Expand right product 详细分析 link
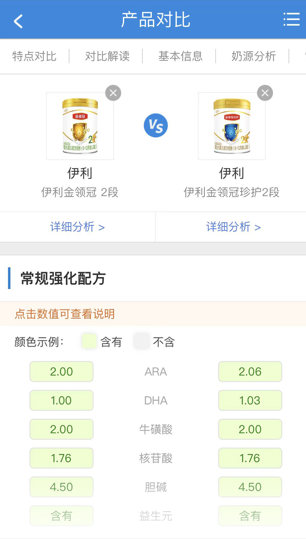Screen dimensions: 306x539 coord(233,227)
